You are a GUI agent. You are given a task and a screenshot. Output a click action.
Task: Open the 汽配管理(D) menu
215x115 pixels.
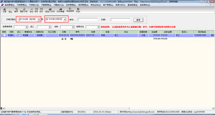pyautogui.click(x=46, y=5)
